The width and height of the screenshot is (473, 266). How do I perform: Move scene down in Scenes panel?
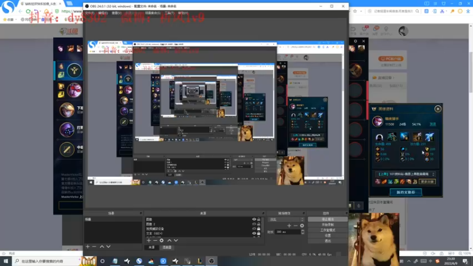click(108, 246)
